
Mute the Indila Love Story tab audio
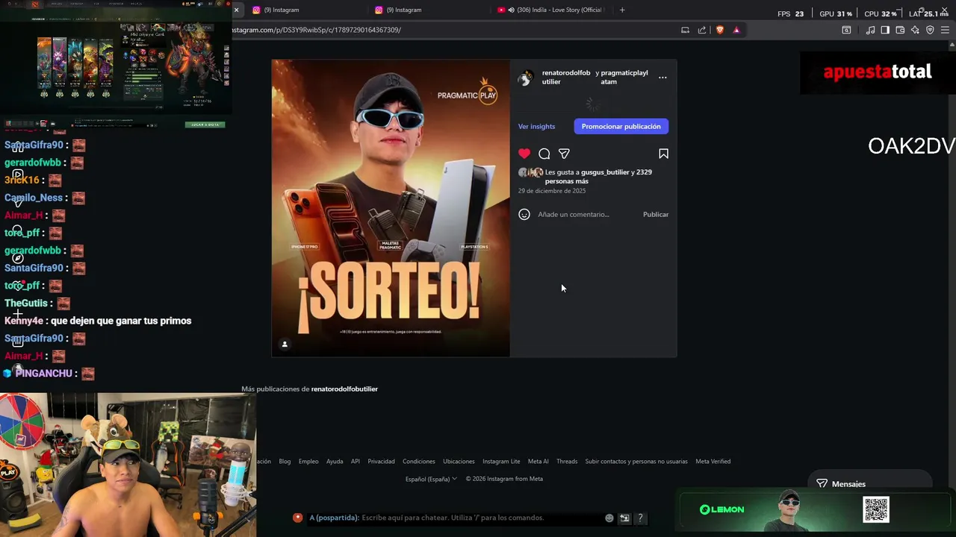tap(512, 10)
